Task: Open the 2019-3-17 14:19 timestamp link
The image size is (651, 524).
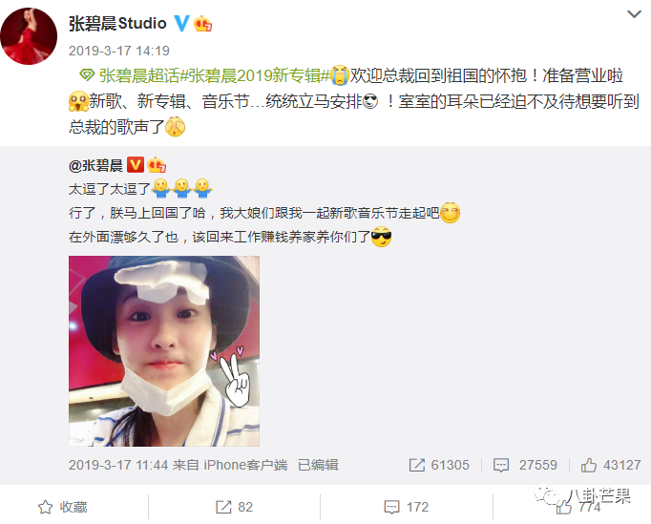Action: tap(119, 51)
